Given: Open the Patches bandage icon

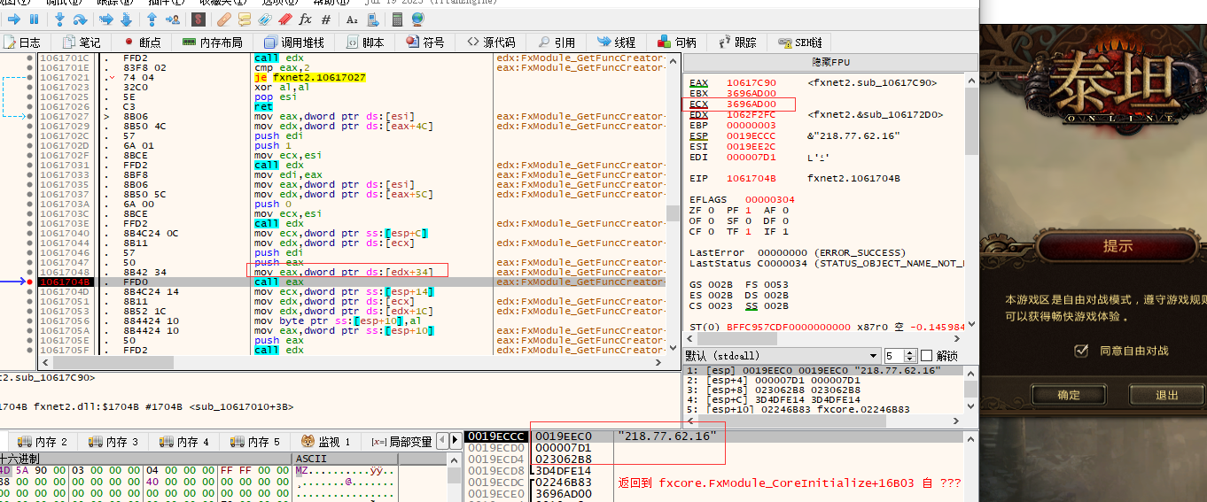Looking at the screenshot, I should point(224,19).
